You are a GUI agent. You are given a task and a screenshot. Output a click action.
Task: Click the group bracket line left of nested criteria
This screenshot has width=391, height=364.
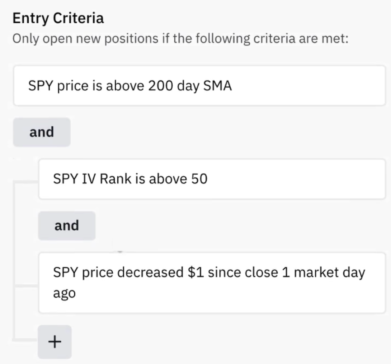14,262
